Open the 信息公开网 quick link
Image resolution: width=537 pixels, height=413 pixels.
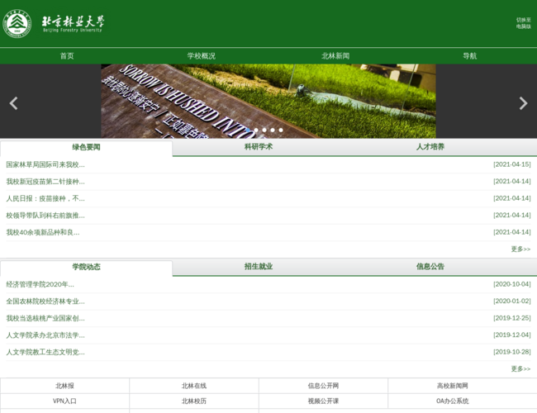pyautogui.click(x=323, y=386)
